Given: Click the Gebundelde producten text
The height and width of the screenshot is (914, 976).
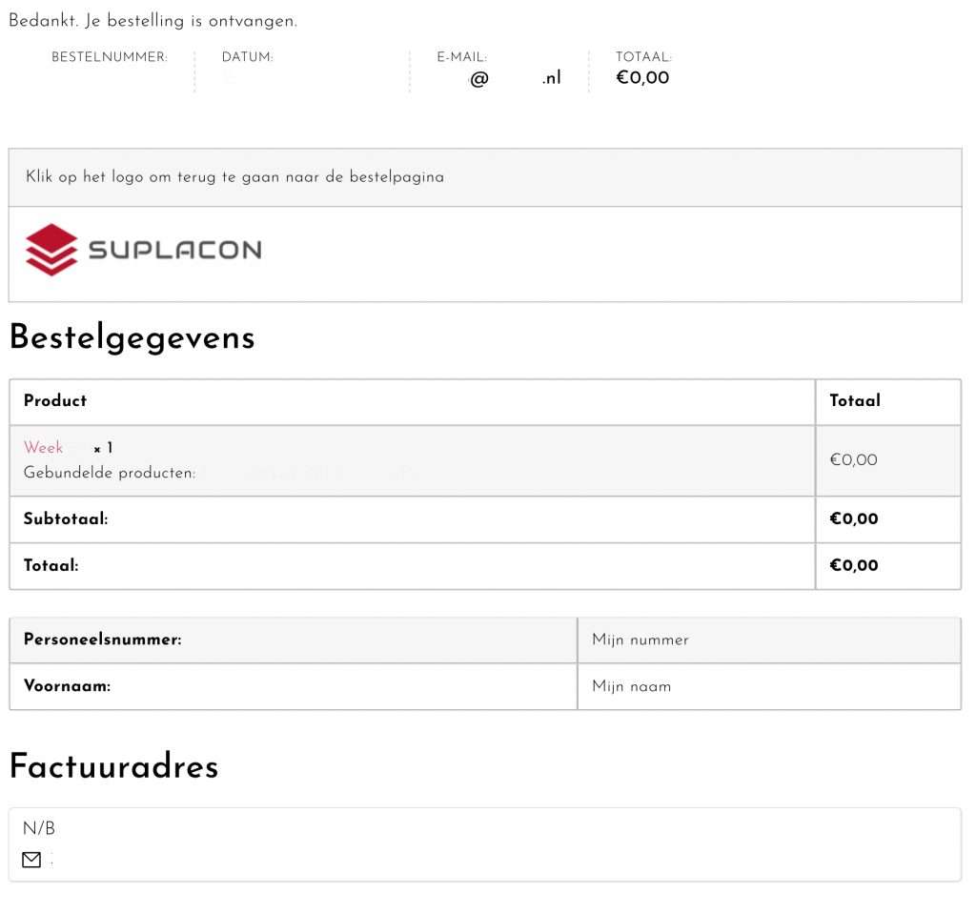Looking at the screenshot, I should 110,473.
